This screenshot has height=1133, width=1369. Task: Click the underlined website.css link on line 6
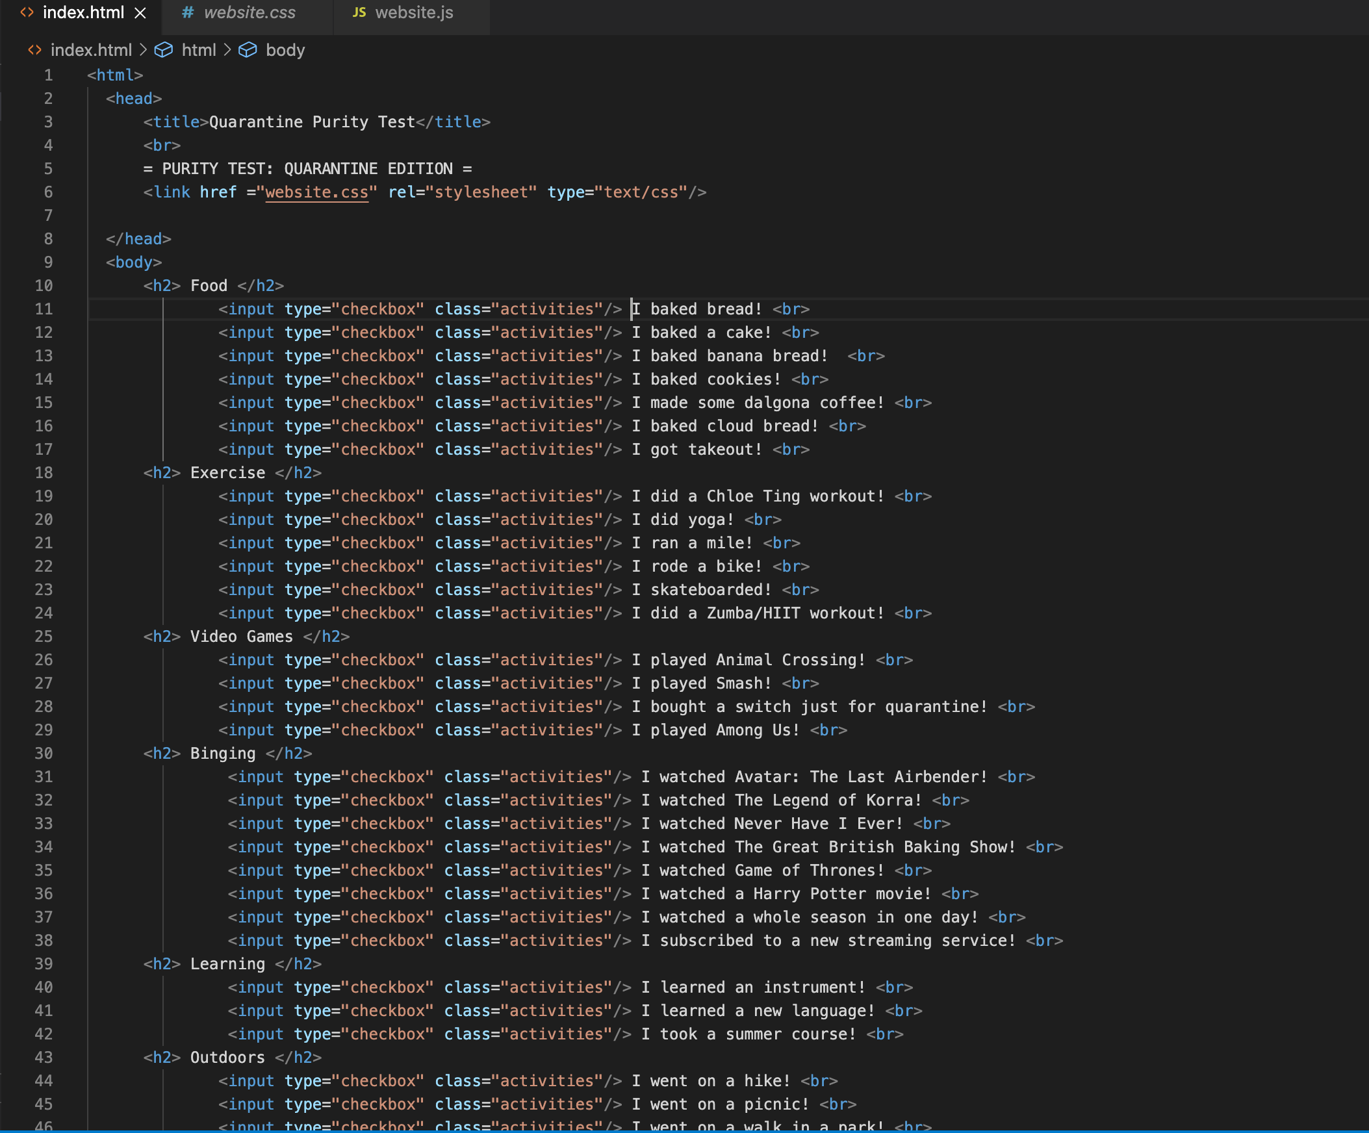[x=316, y=192]
